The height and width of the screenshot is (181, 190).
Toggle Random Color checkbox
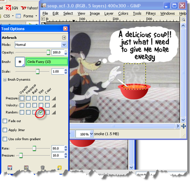[47, 112]
